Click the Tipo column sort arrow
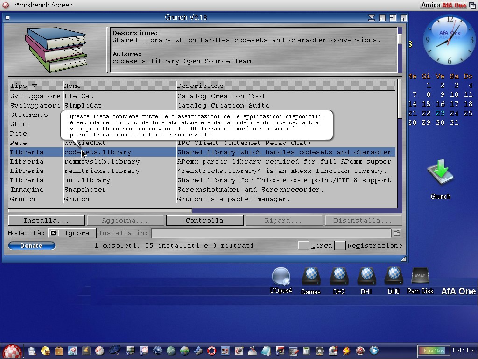478x359 pixels. pos(34,86)
